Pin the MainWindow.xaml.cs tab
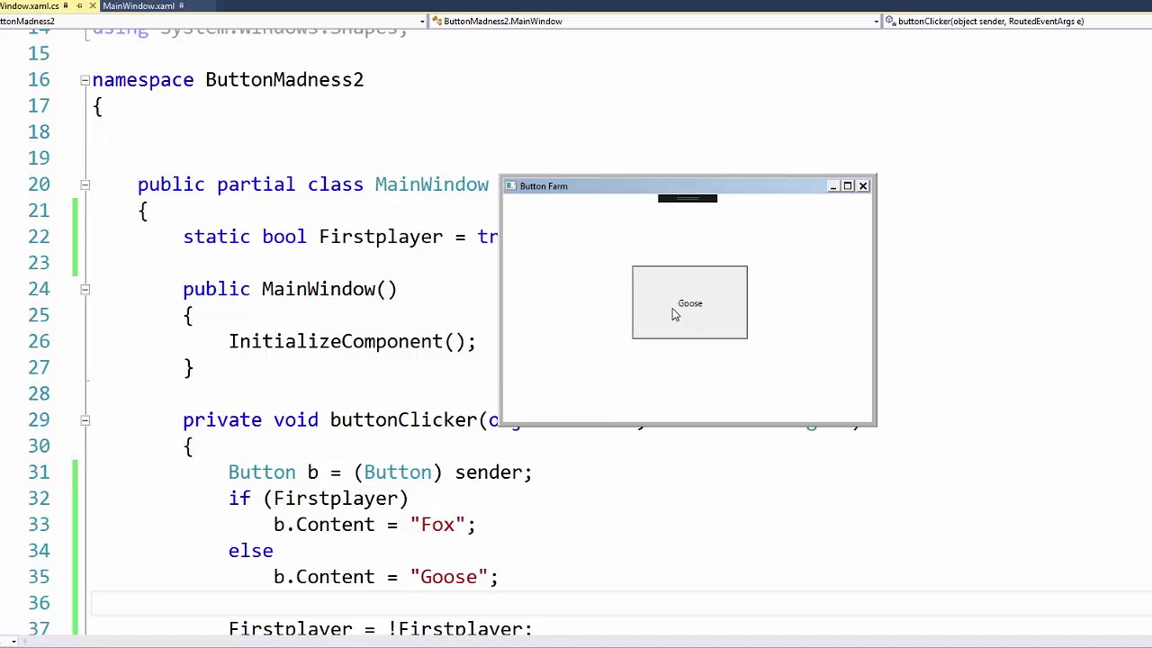 pos(78,5)
